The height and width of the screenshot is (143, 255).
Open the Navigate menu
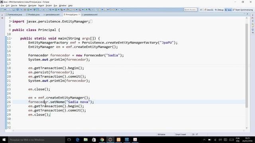click(x=32, y=6)
